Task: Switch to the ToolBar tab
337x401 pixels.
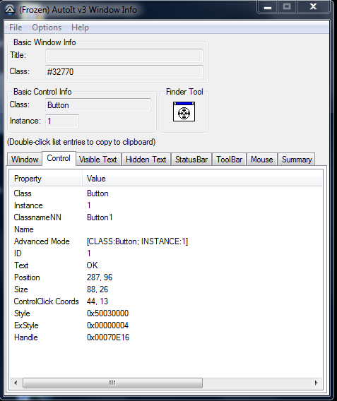Action: pyautogui.click(x=230, y=160)
